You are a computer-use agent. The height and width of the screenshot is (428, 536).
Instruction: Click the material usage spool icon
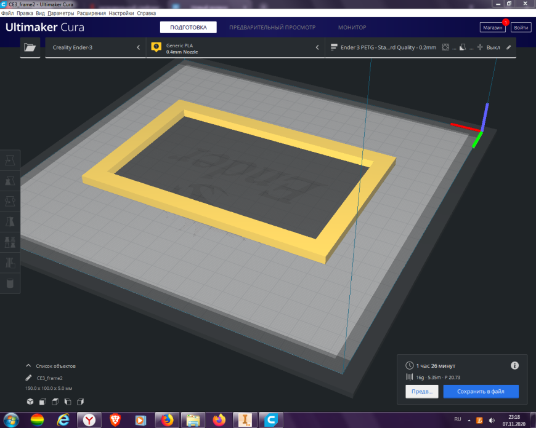point(410,377)
